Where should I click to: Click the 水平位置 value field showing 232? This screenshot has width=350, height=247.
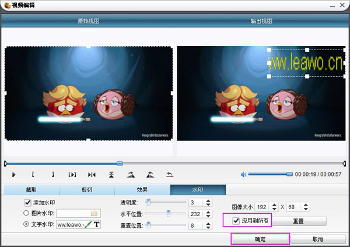click(196, 214)
